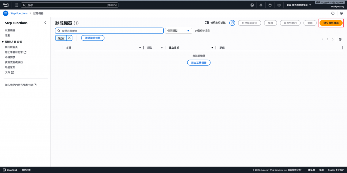Open the services grid menu icon
The width and height of the screenshot is (347, 173).
tap(16, 5)
